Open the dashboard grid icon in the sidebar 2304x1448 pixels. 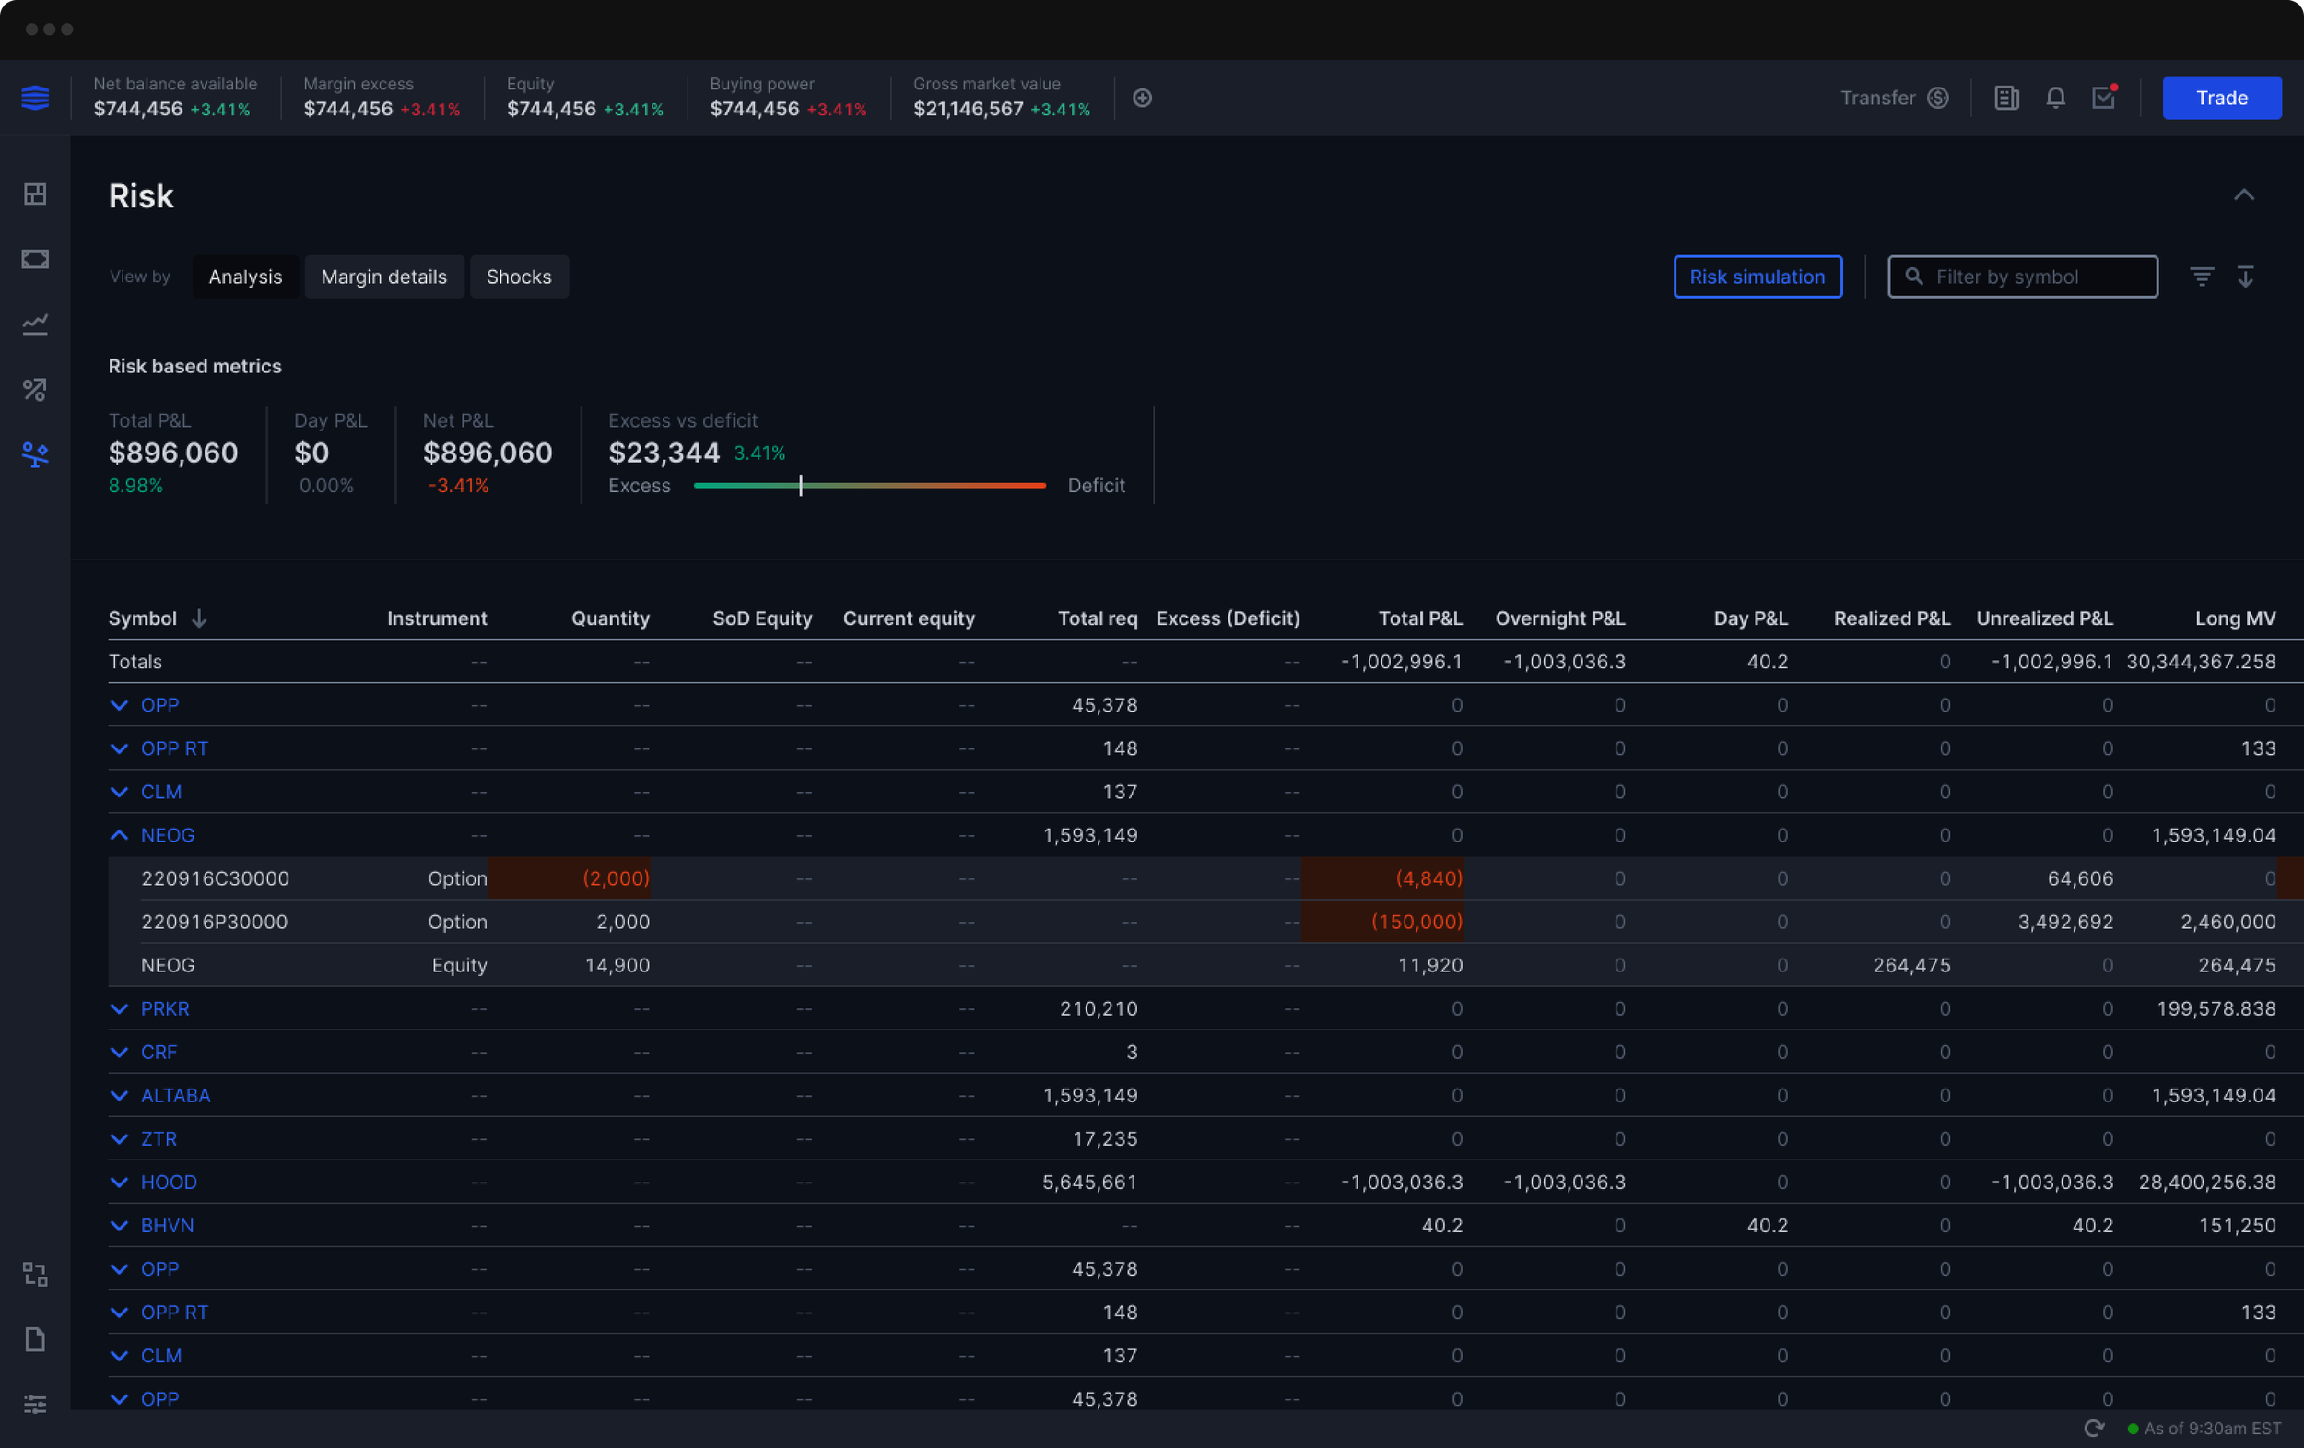coord(35,194)
